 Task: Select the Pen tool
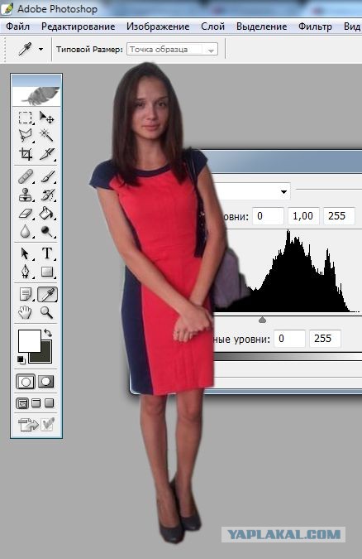pyautogui.click(x=26, y=272)
